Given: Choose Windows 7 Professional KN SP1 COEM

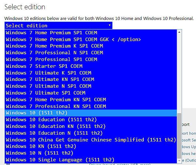Looking at the screenshot, I should coord(91,106).
